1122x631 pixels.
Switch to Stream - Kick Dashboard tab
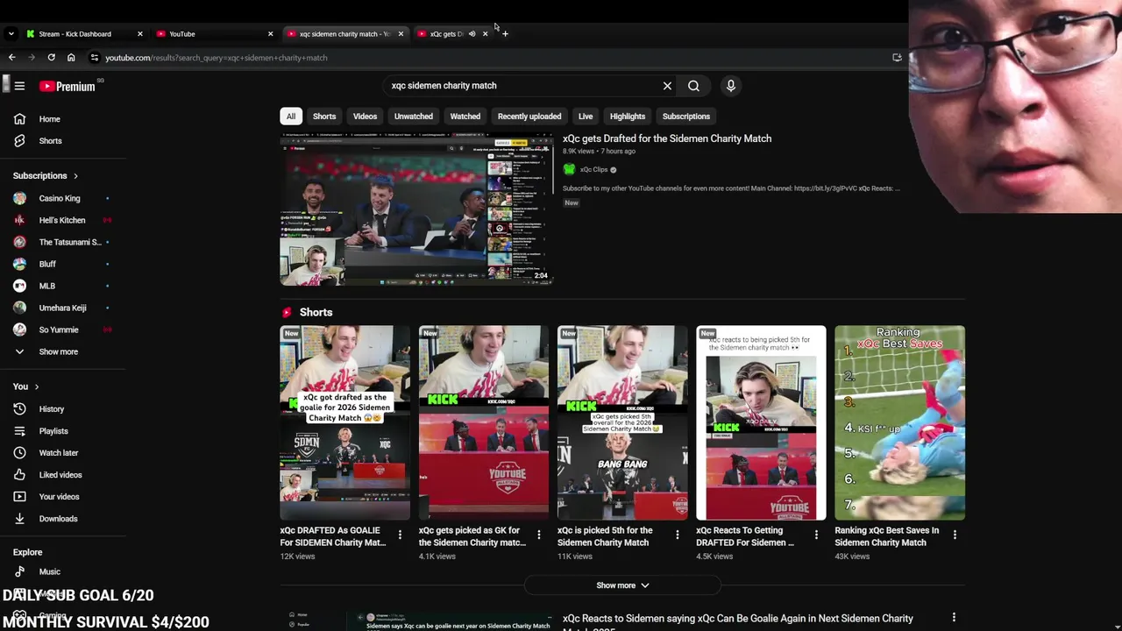pyautogui.click(x=84, y=34)
